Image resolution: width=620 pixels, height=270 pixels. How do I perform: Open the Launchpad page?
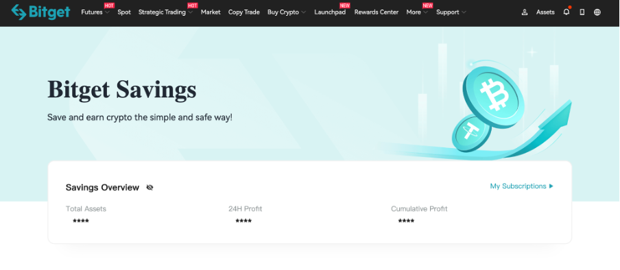(x=330, y=12)
